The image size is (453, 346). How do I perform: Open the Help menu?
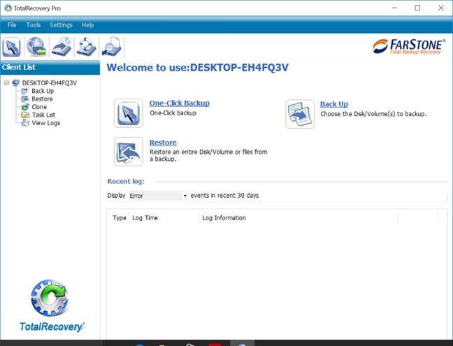click(87, 25)
